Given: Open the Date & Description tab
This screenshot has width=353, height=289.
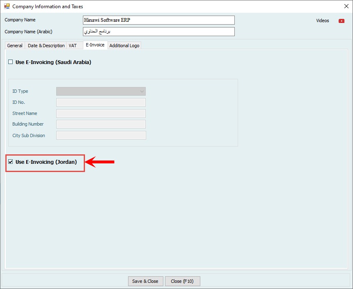Looking at the screenshot, I should (46, 46).
